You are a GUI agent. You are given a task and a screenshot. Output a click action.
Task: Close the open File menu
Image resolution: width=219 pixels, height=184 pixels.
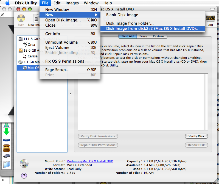tap(45, 3)
